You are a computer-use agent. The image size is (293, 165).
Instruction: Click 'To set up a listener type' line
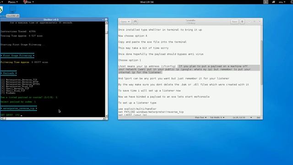click(137, 103)
